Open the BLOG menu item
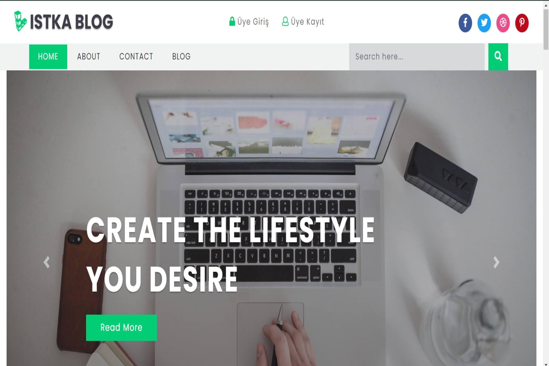Viewport: 549px width, 366px height. 181,57
